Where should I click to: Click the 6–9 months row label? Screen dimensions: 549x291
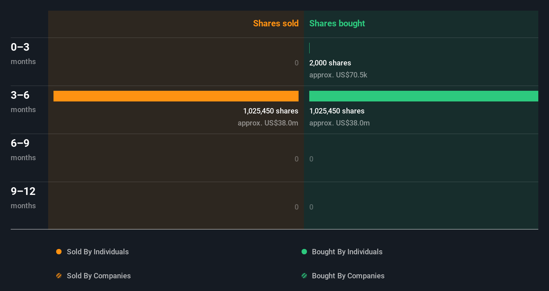click(23, 150)
